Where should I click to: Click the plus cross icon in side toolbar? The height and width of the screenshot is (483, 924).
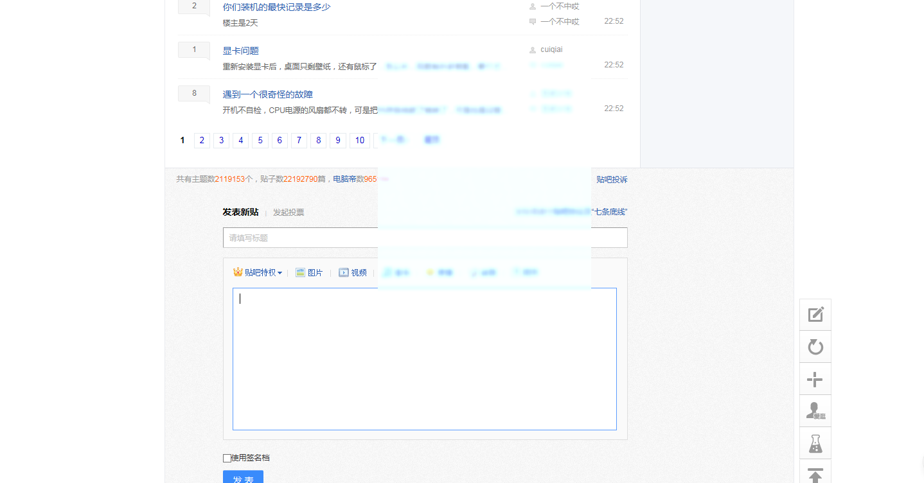point(815,379)
